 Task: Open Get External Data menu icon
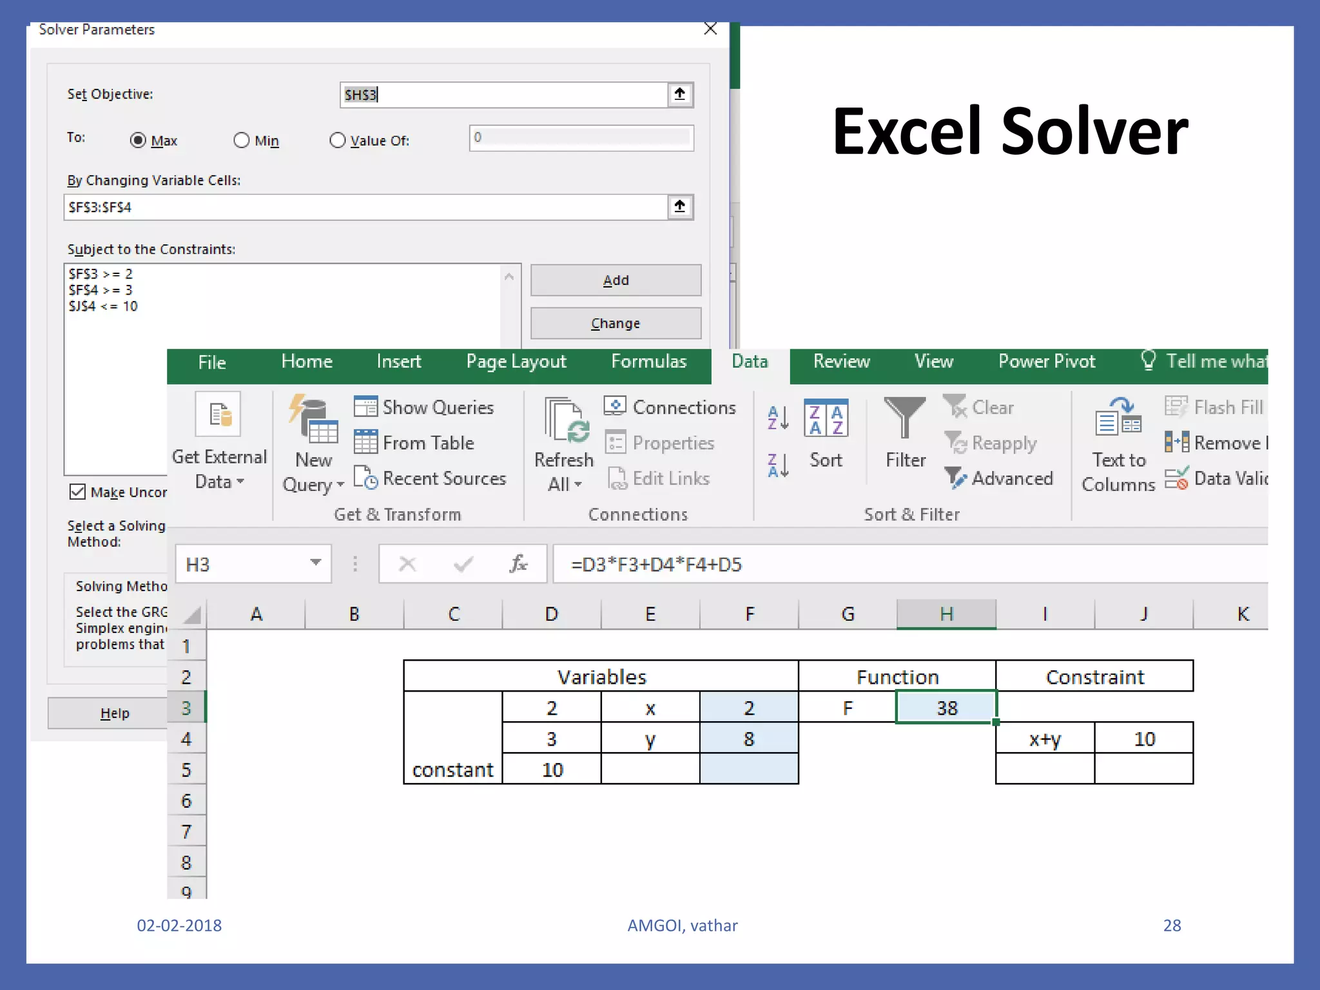pos(218,414)
